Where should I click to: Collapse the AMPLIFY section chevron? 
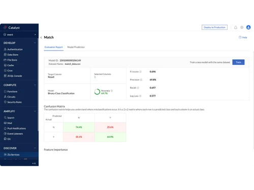pos(35,111)
